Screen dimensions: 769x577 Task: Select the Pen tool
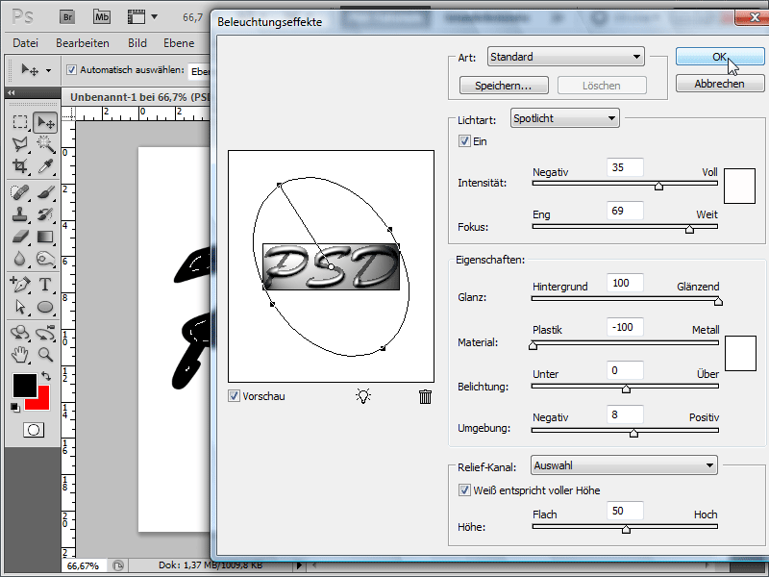pos(20,284)
